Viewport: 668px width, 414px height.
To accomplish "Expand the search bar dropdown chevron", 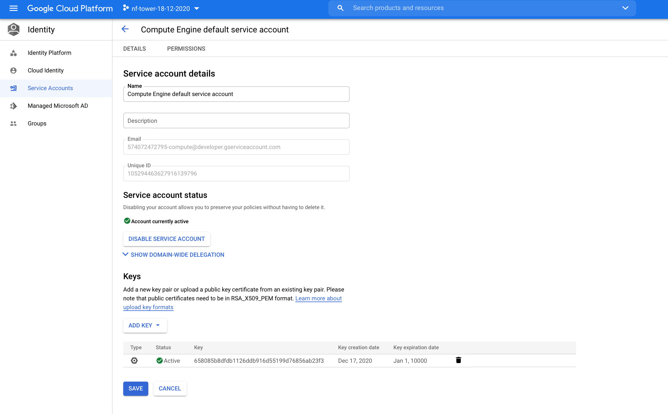I will [x=625, y=8].
